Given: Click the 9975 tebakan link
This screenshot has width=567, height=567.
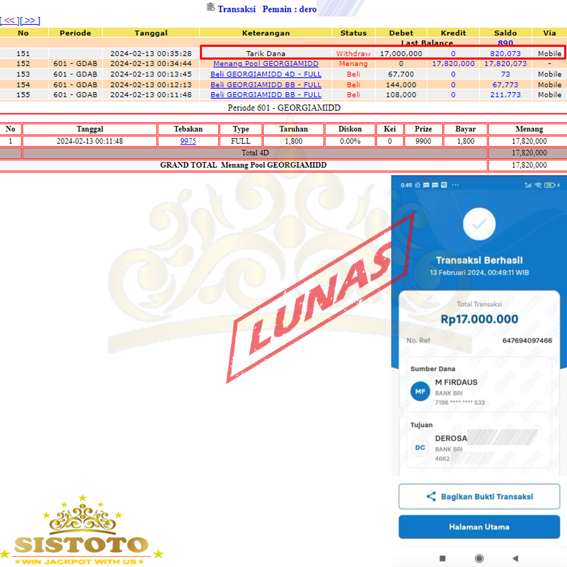Looking at the screenshot, I should pos(188,141).
